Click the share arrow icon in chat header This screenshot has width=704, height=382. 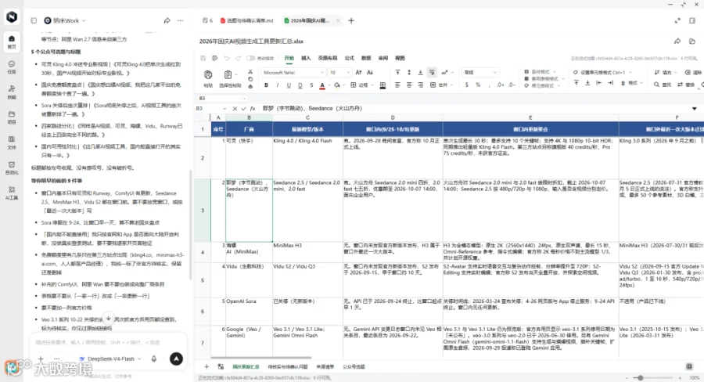click(167, 20)
